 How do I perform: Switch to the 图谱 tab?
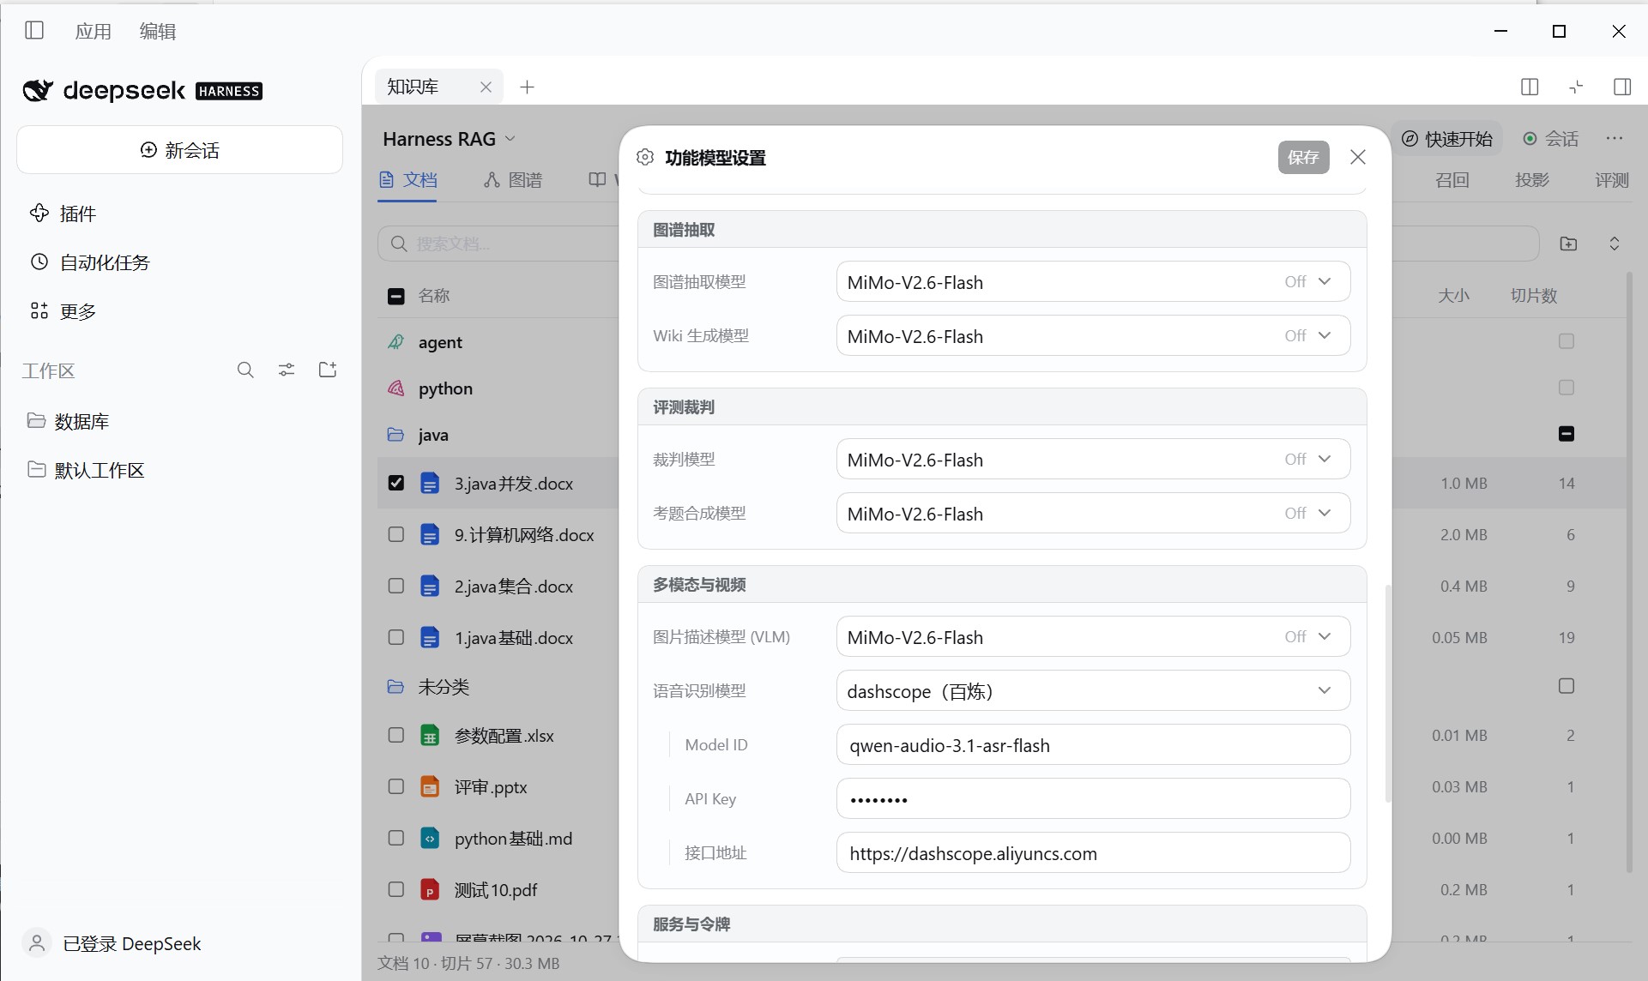tap(513, 180)
